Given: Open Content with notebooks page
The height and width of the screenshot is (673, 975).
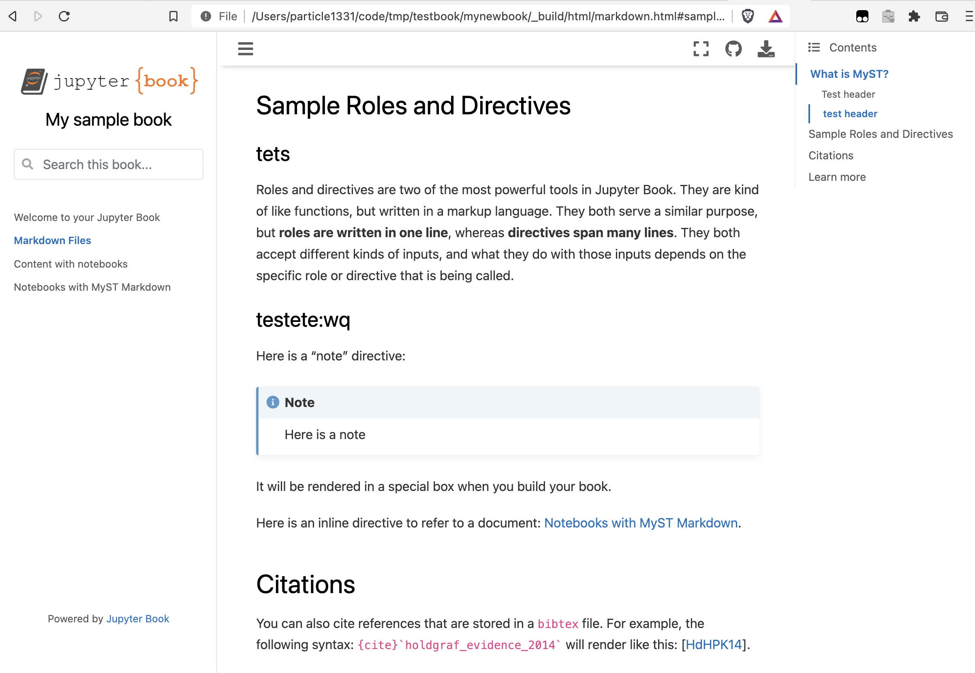Looking at the screenshot, I should pyautogui.click(x=71, y=264).
